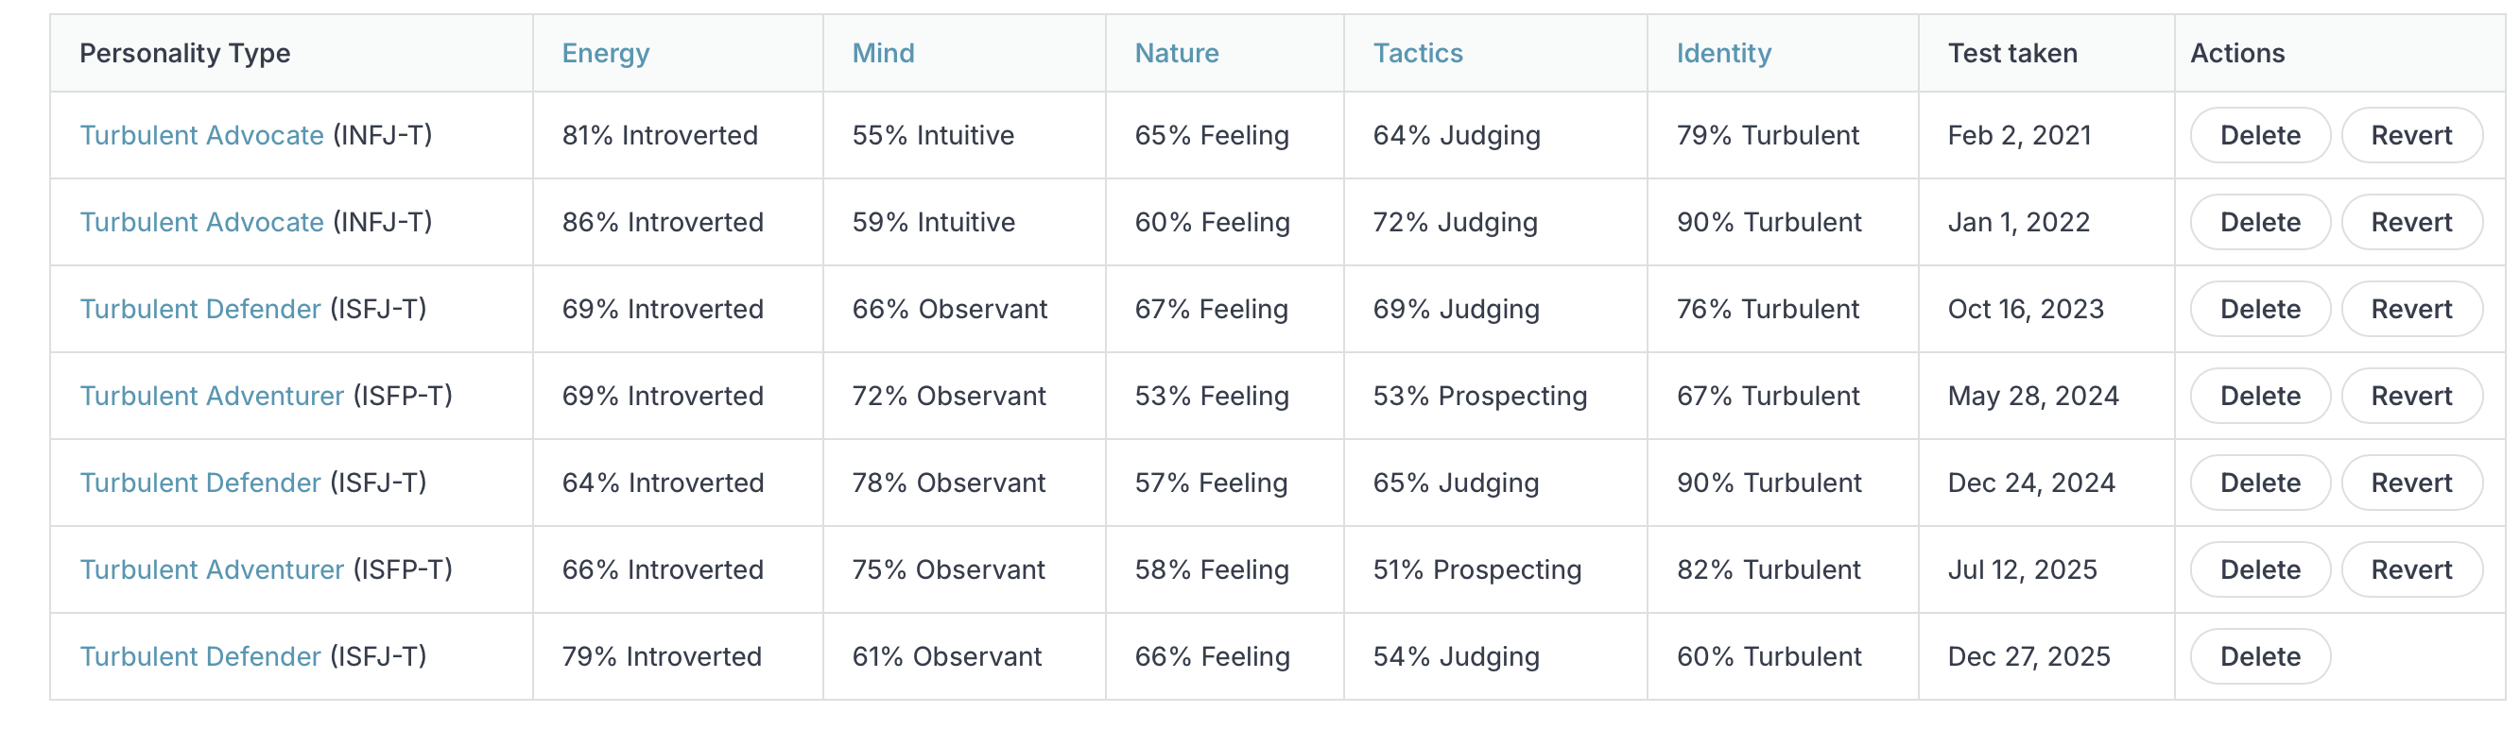
Task: Delete the May 28, 2024 test result
Action: tap(2259, 396)
